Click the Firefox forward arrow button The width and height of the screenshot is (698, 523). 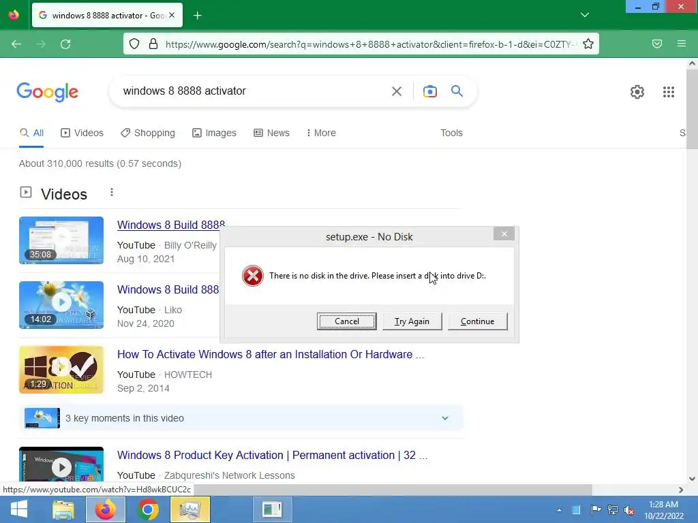pyautogui.click(x=40, y=44)
